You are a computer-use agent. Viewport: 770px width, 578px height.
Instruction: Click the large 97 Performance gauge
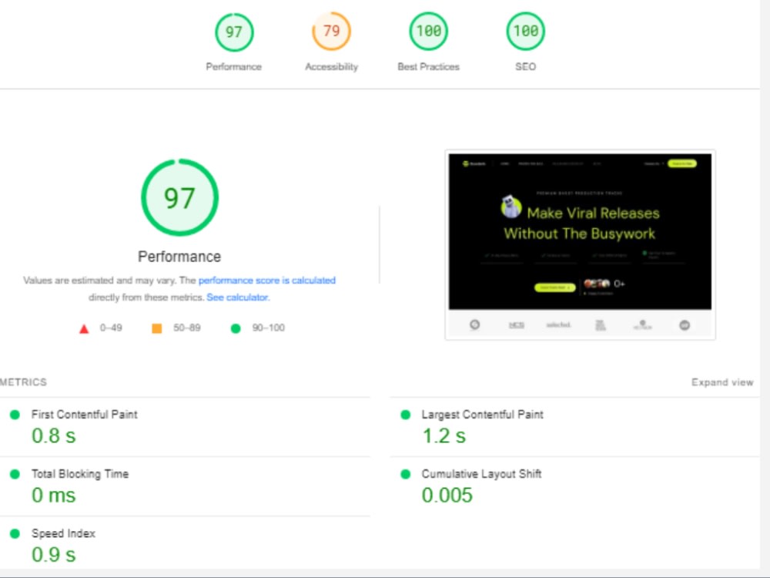coord(179,197)
